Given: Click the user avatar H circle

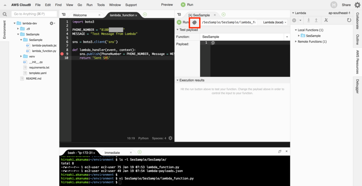Looking at the screenshot, I should [x=334, y=5].
